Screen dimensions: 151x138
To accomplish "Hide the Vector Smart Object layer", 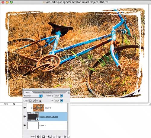I will (x=25, y=117).
